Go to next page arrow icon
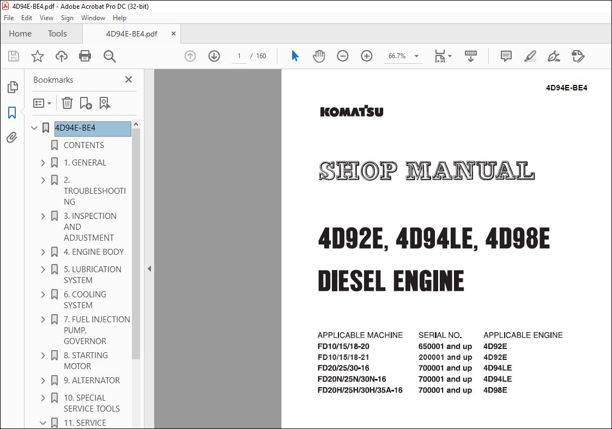This screenshot has width=612, height=429. click(214, 56)
